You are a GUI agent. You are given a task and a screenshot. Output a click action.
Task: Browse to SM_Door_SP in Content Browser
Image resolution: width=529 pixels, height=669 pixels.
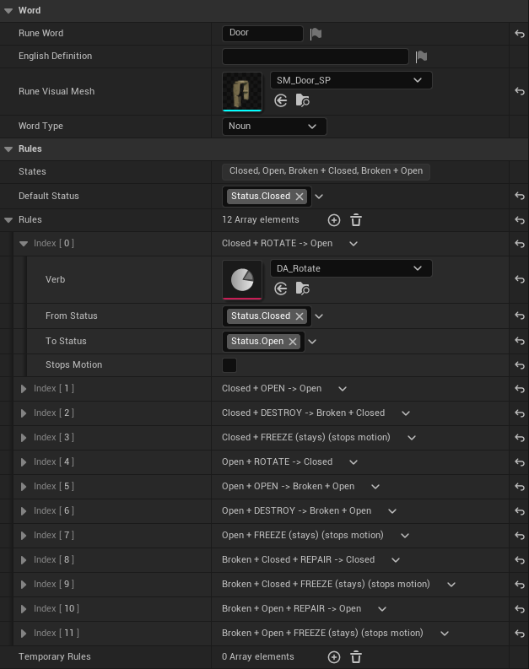(303, 100)
